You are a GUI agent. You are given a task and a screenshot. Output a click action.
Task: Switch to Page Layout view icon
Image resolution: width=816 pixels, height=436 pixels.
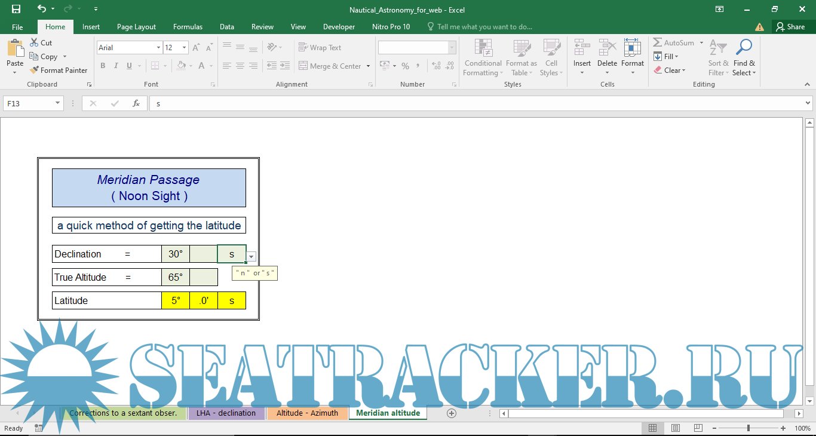[x=675, y=428]
